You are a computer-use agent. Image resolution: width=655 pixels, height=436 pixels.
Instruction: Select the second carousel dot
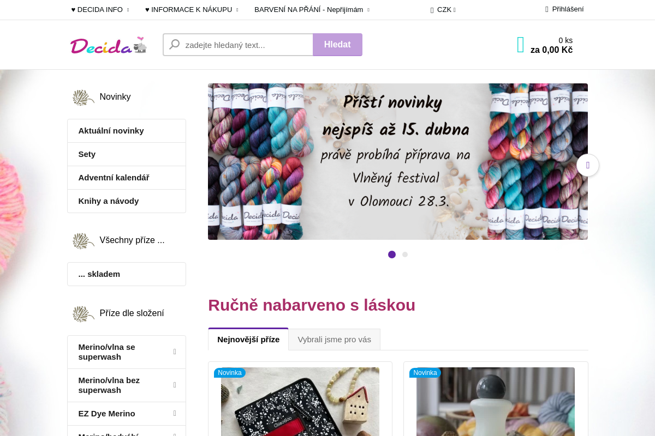[405, 255]
